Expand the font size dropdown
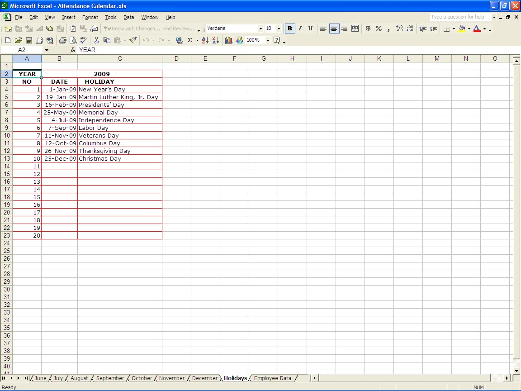This screenshot has height=391, width=521. pyautogui.click(x=279, y=29)
